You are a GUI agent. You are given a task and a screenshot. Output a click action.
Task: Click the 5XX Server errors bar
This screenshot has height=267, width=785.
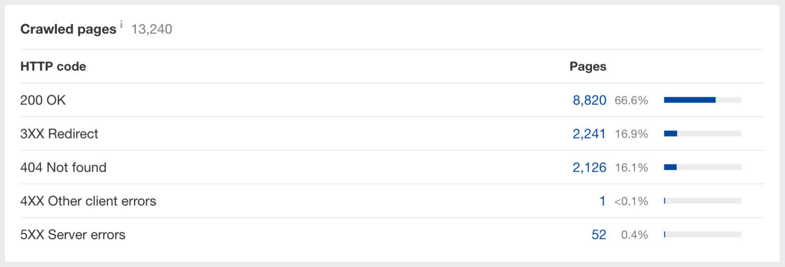702,235
